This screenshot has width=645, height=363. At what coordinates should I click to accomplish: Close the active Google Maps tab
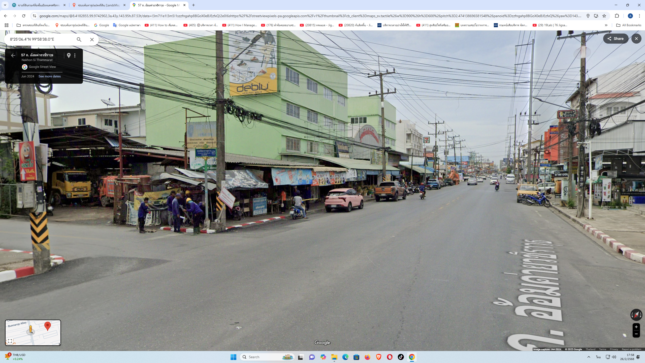[x=184, y=5]
